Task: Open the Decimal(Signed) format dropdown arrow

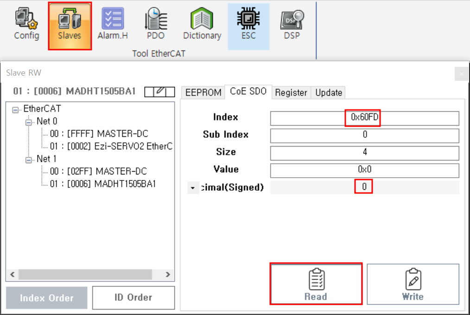Action: [192, 188]
